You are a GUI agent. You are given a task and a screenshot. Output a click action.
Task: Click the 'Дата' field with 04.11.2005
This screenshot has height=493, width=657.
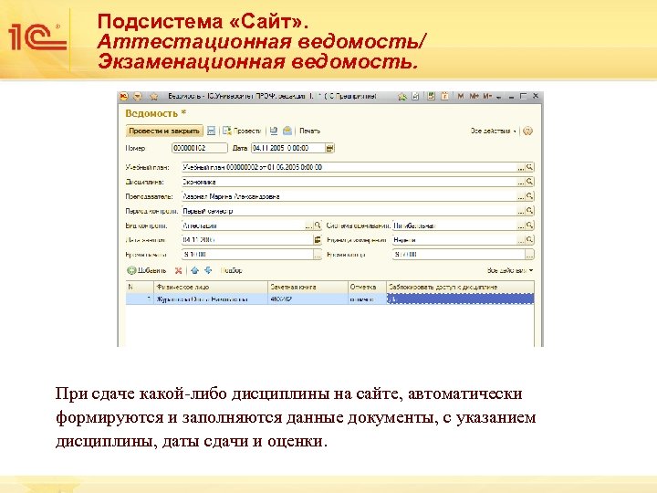click(x=287, y=148)
